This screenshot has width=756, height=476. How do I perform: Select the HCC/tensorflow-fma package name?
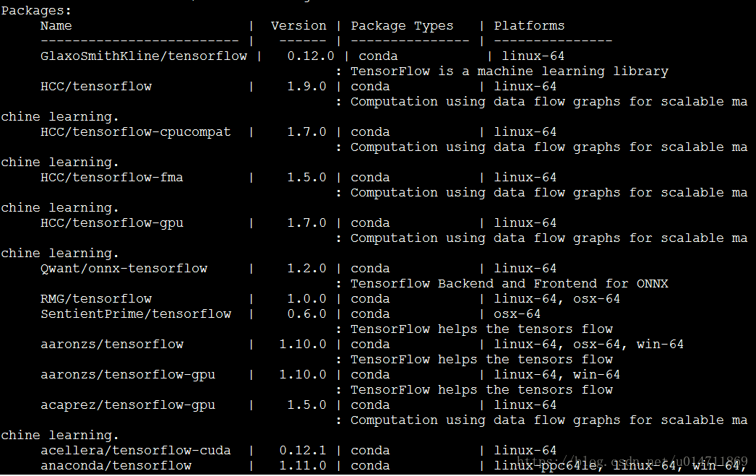pos(112,177)
